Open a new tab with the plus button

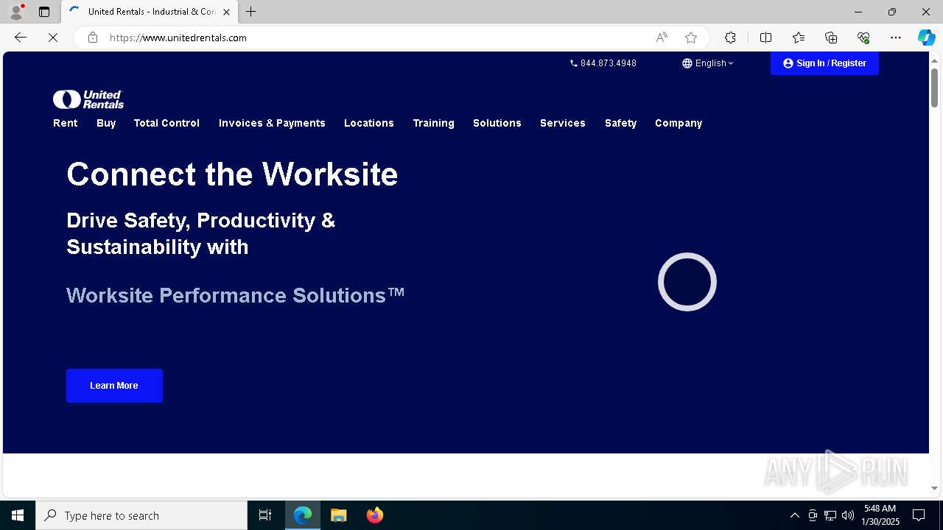pos(251,12)
